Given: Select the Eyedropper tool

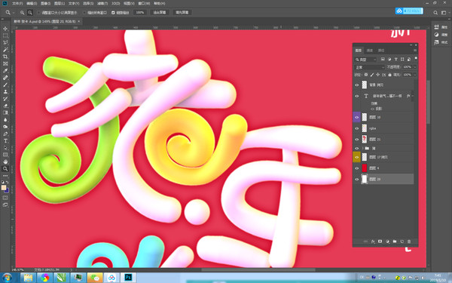Looking at the screenshot, I should pos(5,71).
